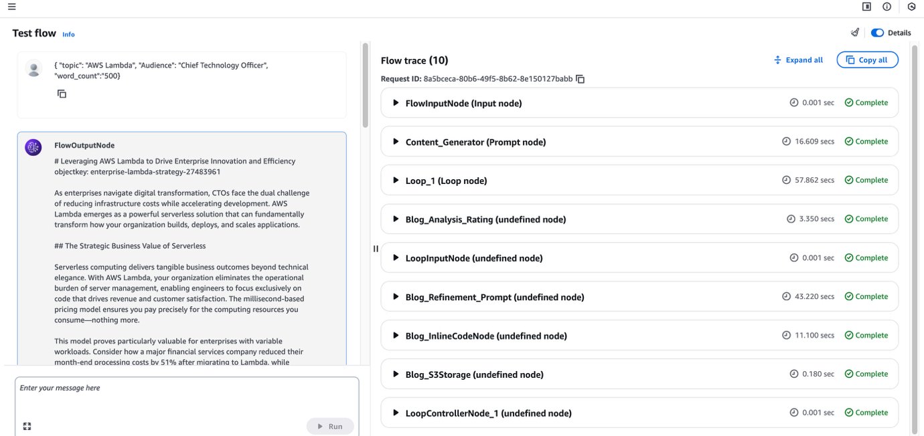Viewport: 924px width, 436px height.
Task: Click Expand all in Flow trace
Action: pyautogui.click(x=798, y=60)
